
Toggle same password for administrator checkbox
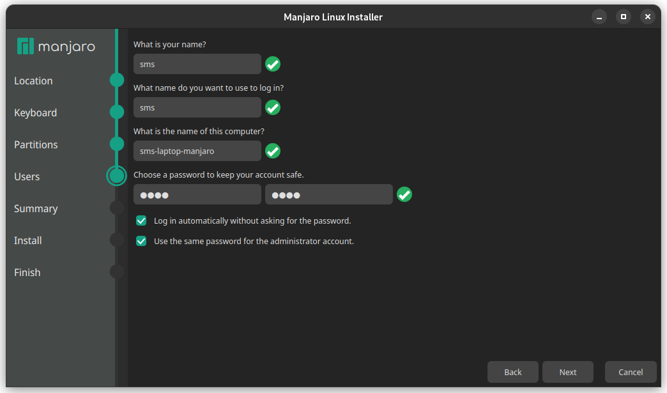[141, 241]
